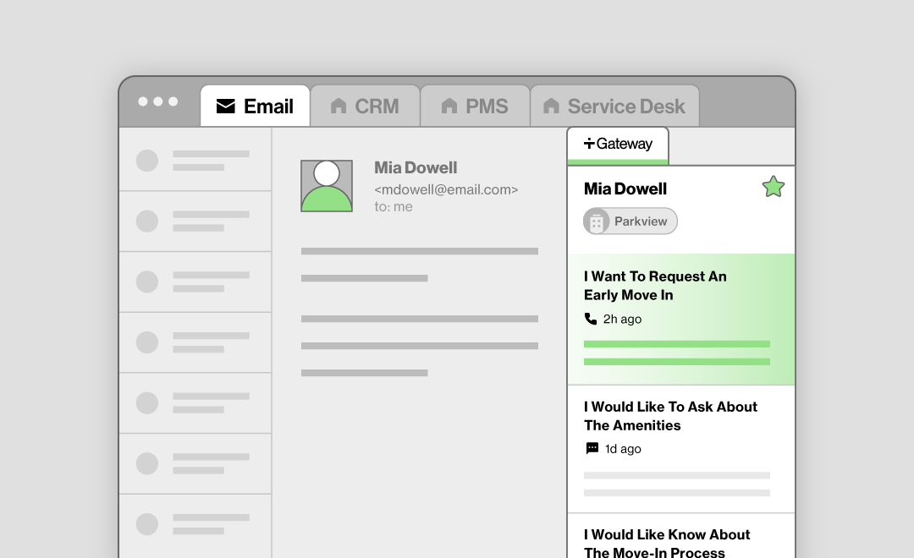Toggle the green favorite star for Mia Dowell
The width and height of the screenshot is (914, 558).
click(x=773, y=187)
